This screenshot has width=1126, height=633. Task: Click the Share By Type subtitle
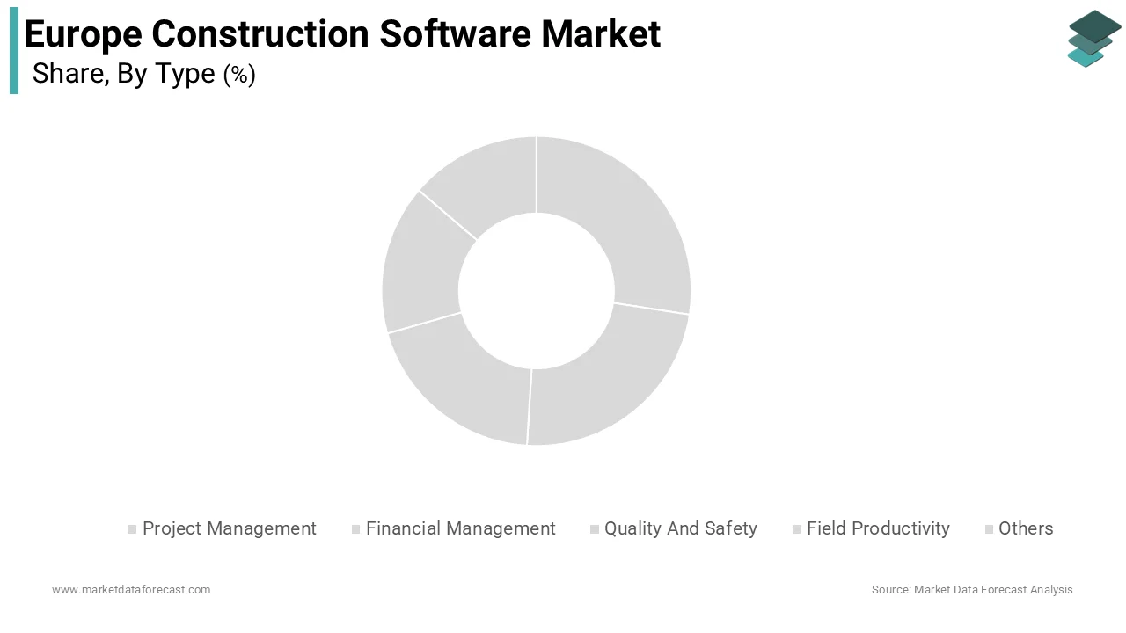coord(143,74)
